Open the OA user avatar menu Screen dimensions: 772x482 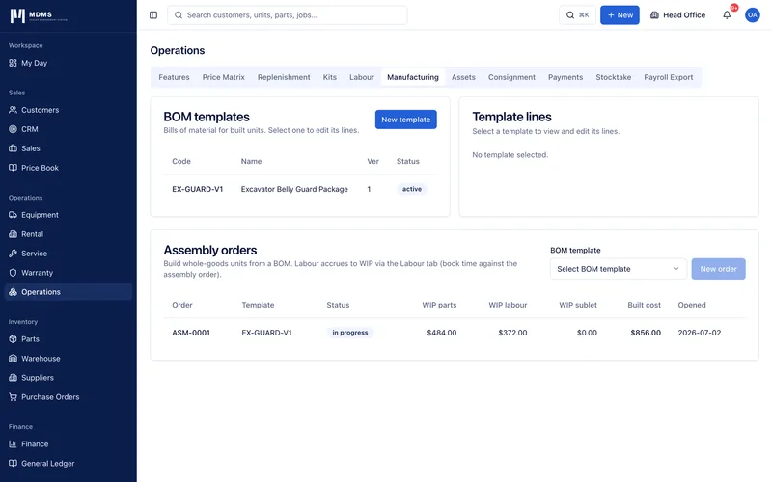pyautogui.click(x=752, y=15)
